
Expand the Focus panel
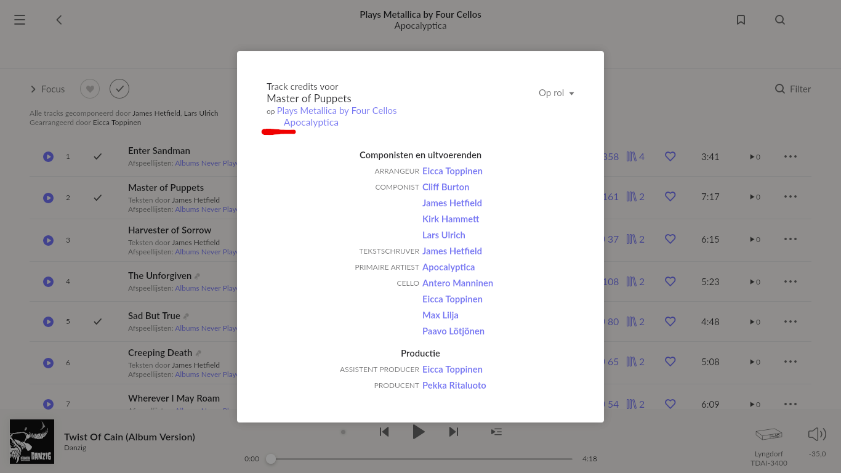click(47, 89)
